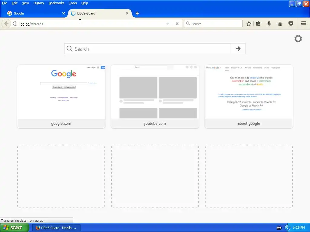Image resolution: width=310 pixels, height=232 pixels.
Task: Open the Tools menu
Action: pyautogui.click(x=73, y=3)
